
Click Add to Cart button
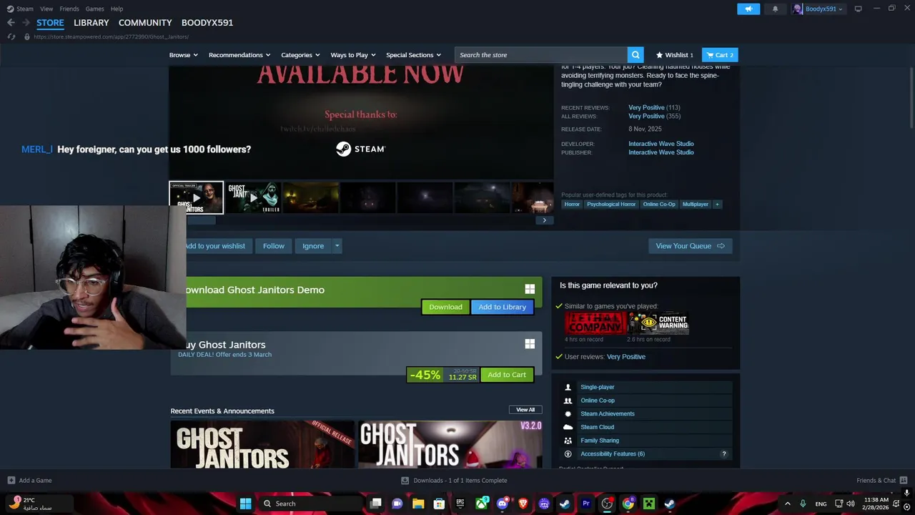pyautogui.click(x=507, y=375)
